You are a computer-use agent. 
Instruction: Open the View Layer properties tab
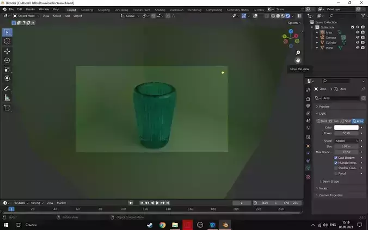click(x=308, y=114)
